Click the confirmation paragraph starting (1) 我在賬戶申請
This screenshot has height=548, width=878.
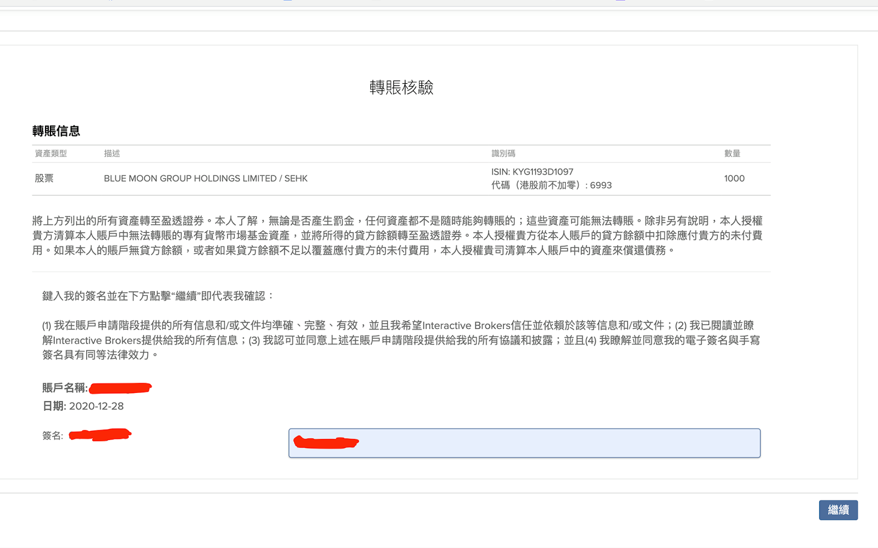tap(401, 340)
